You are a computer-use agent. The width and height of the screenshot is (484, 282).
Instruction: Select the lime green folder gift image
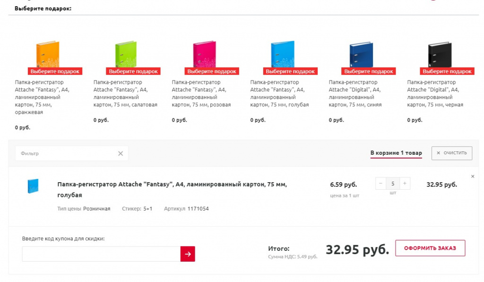tap(126, 54)
